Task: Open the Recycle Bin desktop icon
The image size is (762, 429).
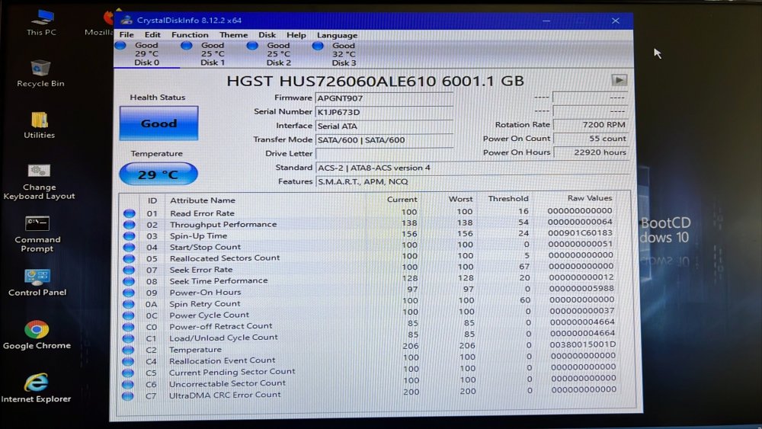Action: pyautogui.click(x=40, y=73)
